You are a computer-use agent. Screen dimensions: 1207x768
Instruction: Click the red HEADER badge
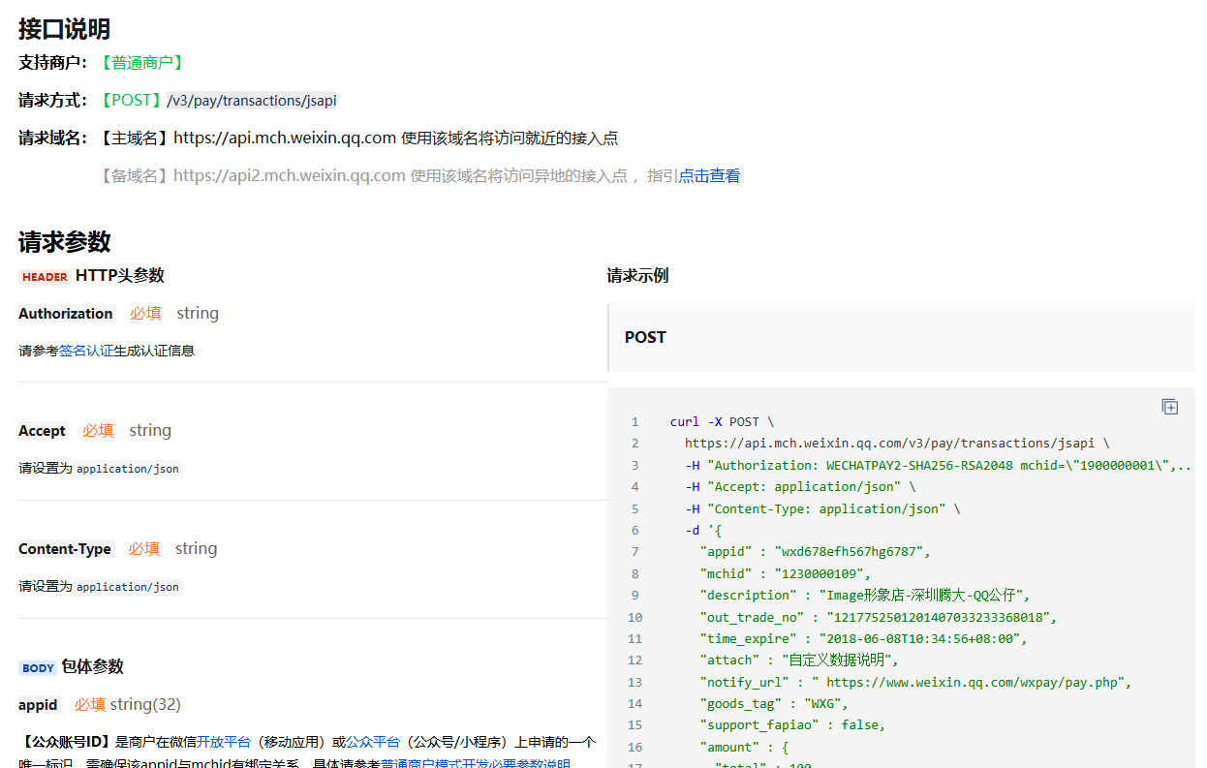pyautogui.click(x=45, y=276)
